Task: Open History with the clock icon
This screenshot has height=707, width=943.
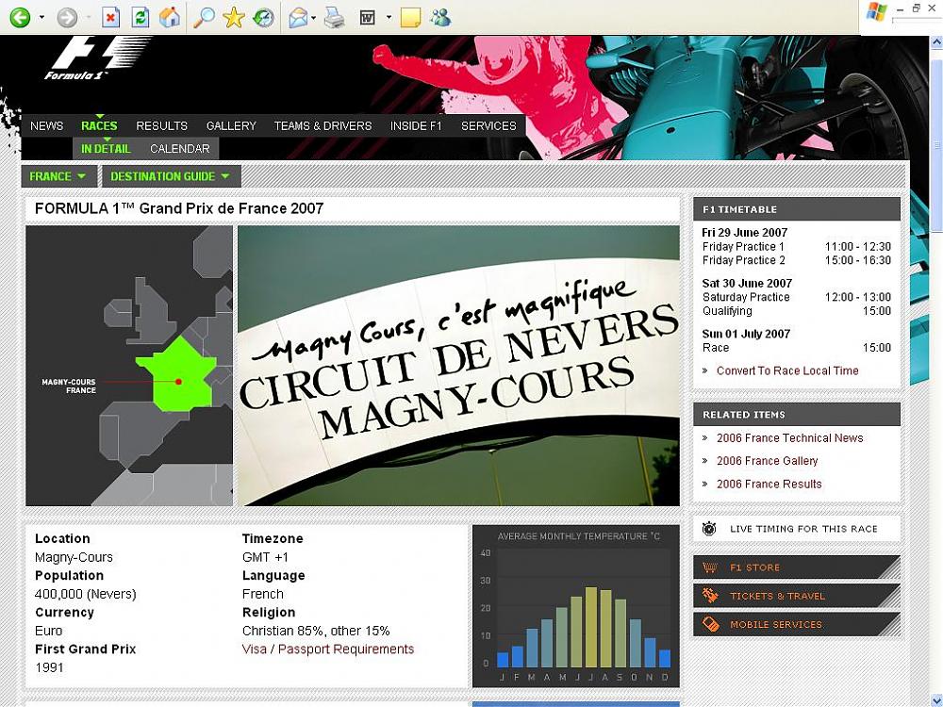Action: pos(263,17)
